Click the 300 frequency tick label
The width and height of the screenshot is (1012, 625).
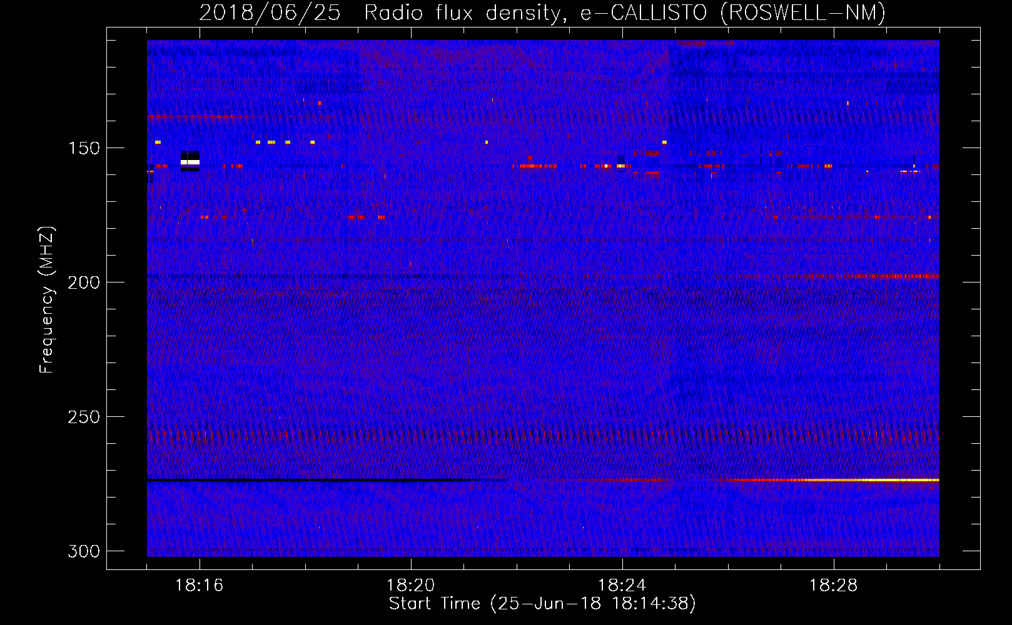[84, 551]
